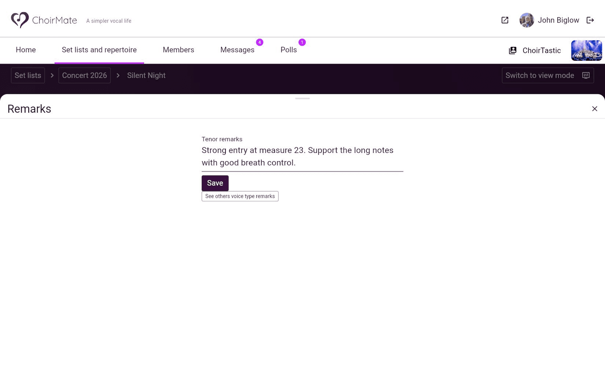This screenshot has width=605, height=366.
Task: Switch to view mode
Action: coord(548,75)
